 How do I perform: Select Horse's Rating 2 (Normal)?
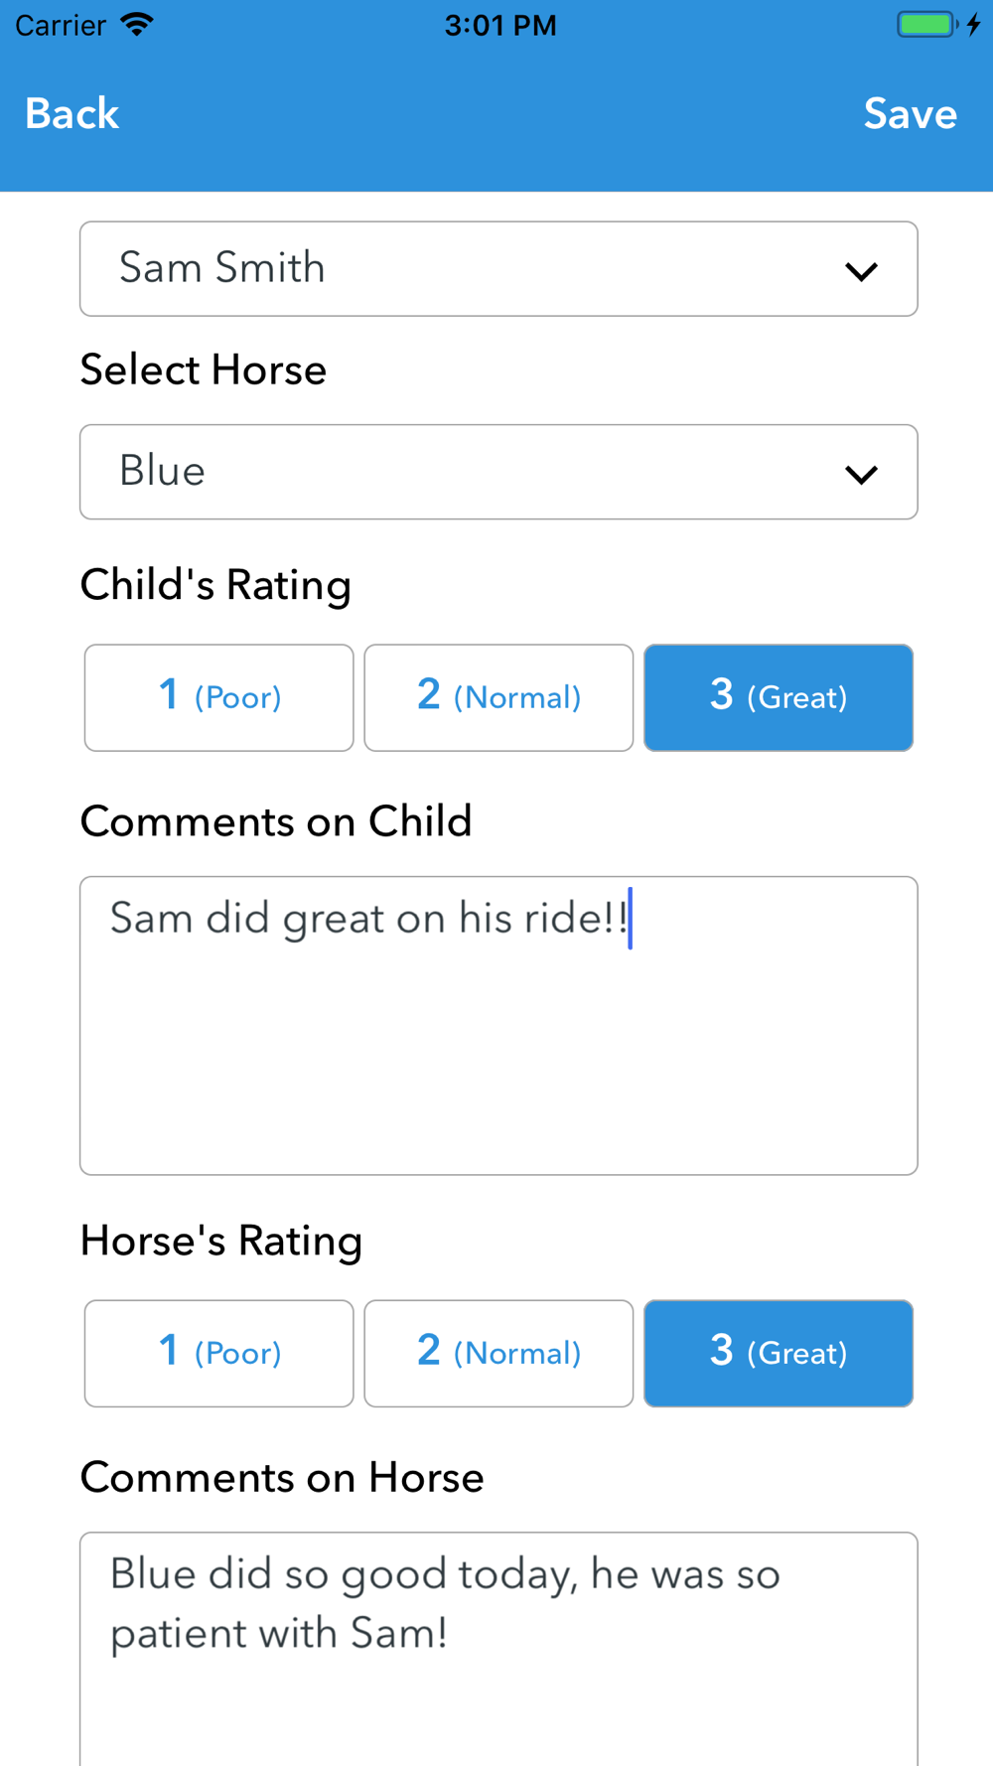coord(498,1353)
